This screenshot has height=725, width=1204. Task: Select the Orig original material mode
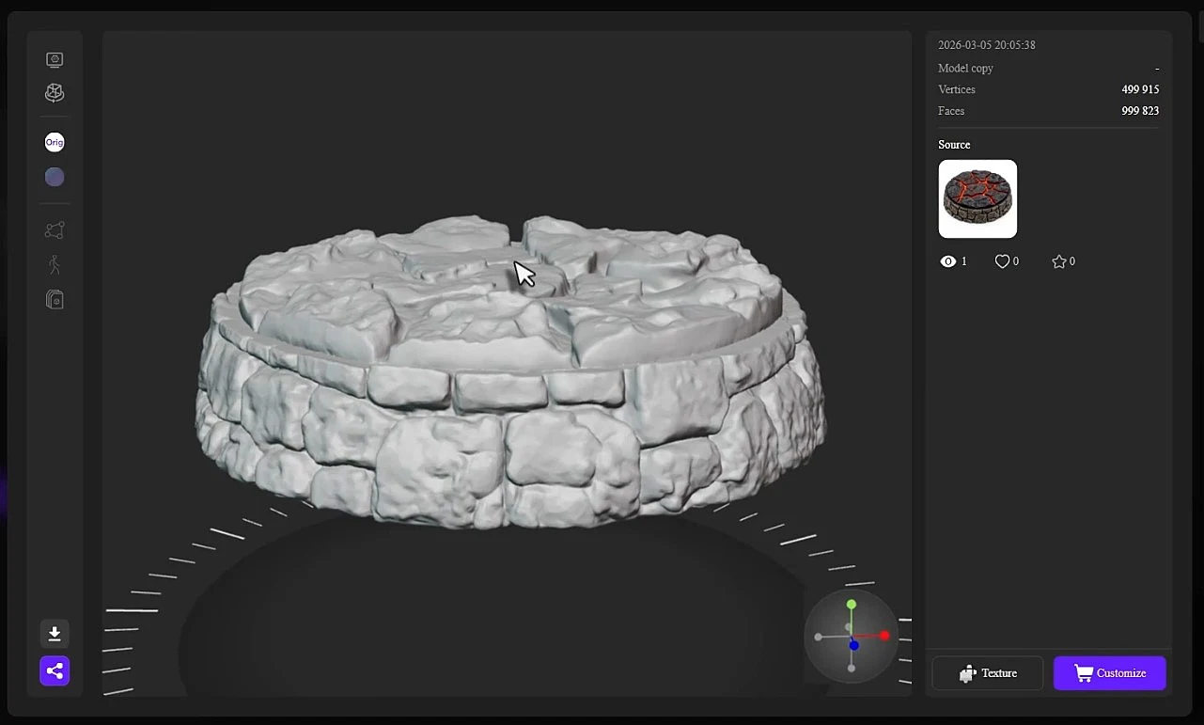click(x=55, y=143)
